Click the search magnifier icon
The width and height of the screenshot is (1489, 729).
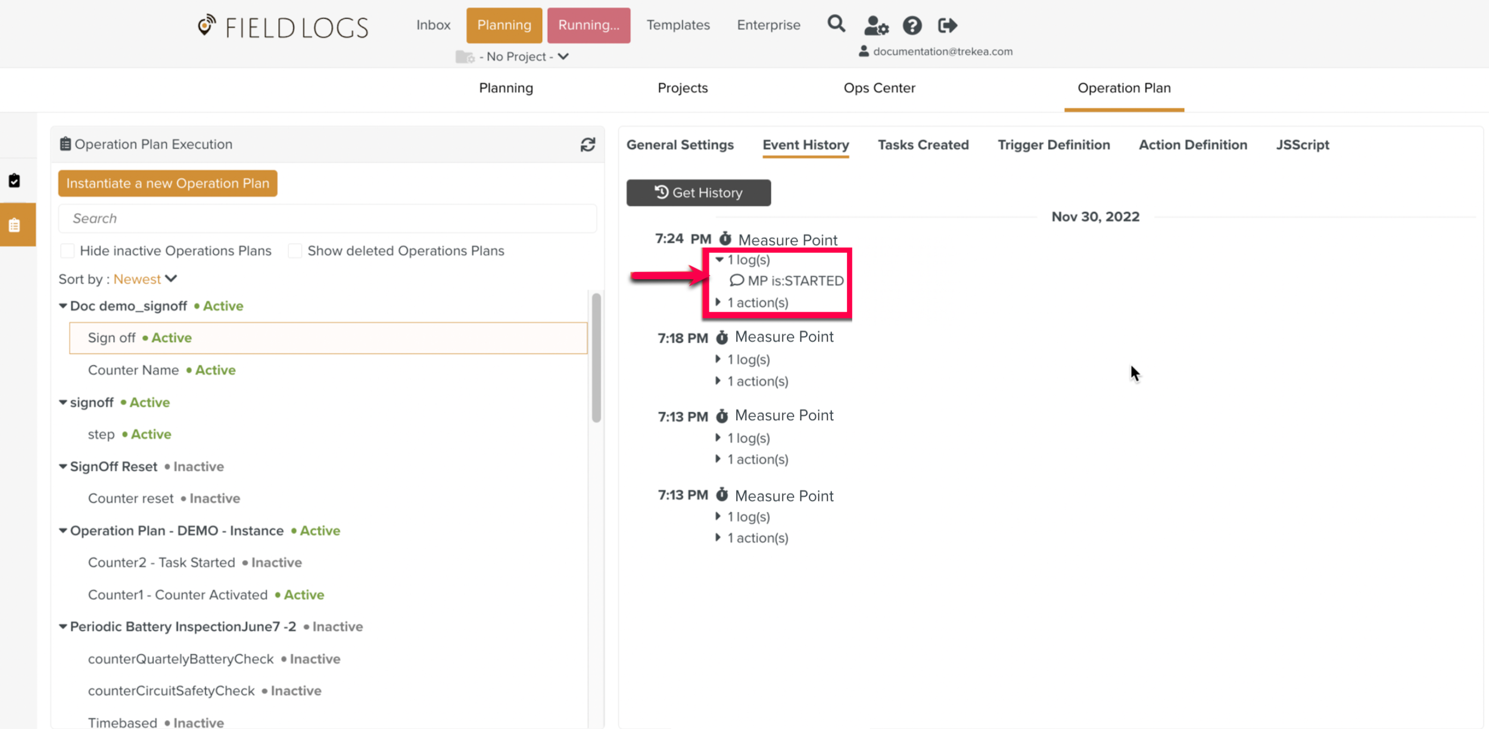coord(836,24)
